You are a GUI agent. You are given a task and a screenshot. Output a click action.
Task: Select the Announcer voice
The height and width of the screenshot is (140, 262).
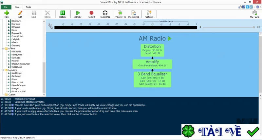[17, 55]
